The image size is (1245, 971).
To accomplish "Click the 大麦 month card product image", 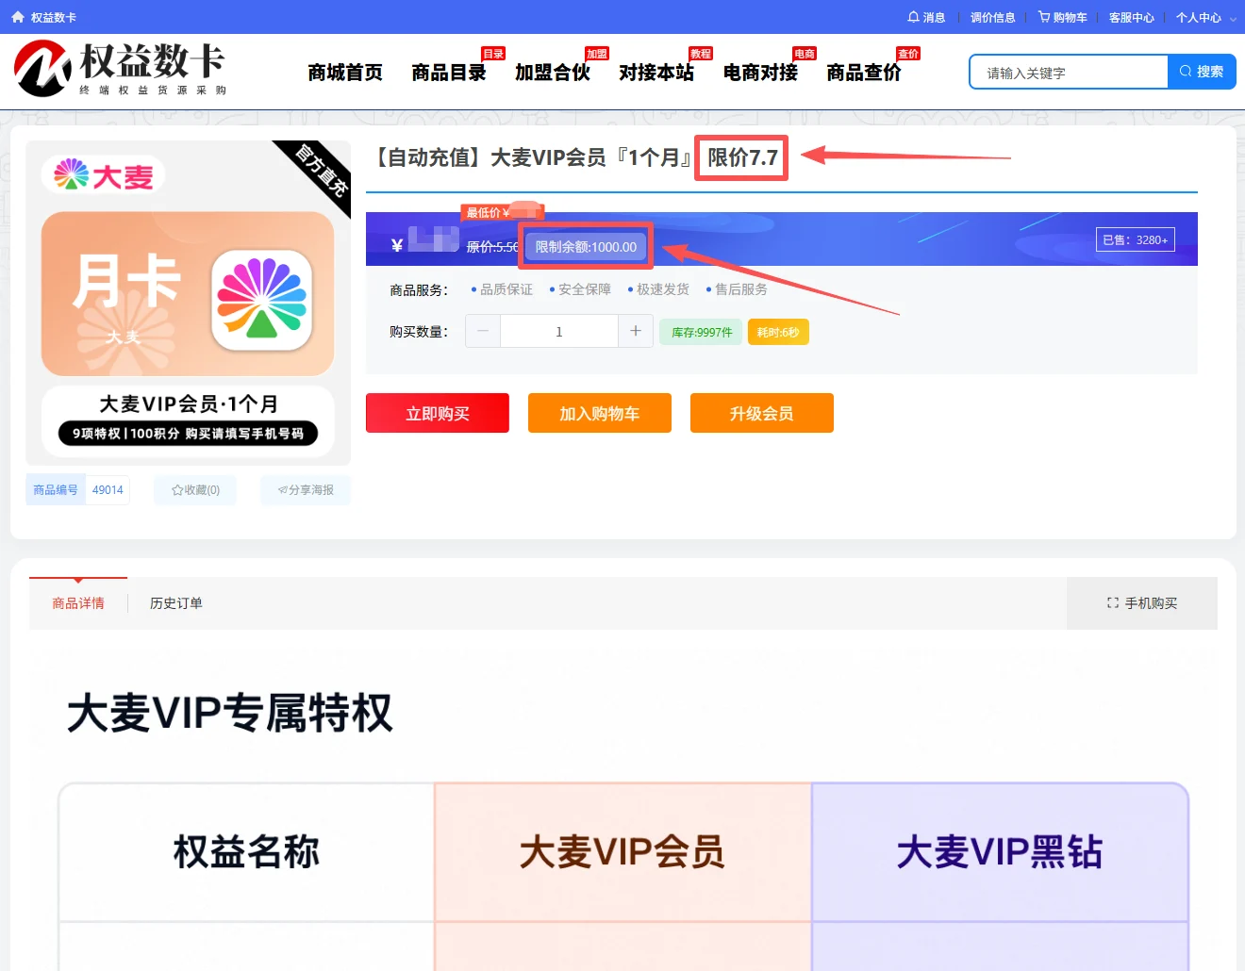I will tap(188, 303).
